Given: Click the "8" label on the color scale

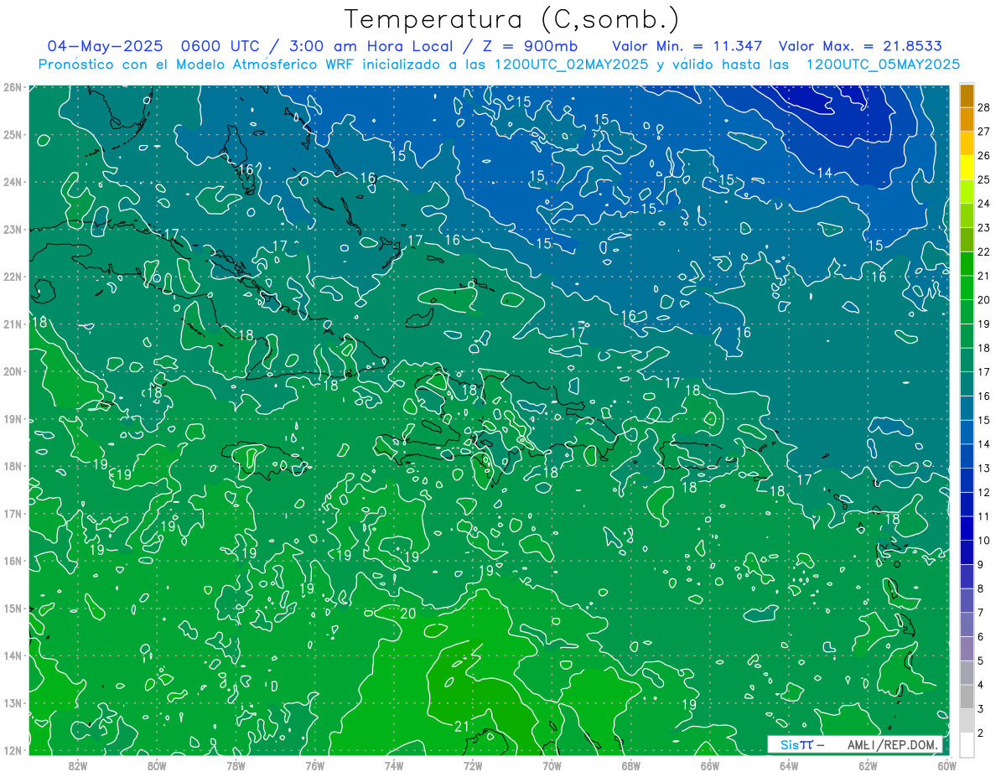Looking at the screenshot, I should (x=981, y=588).
